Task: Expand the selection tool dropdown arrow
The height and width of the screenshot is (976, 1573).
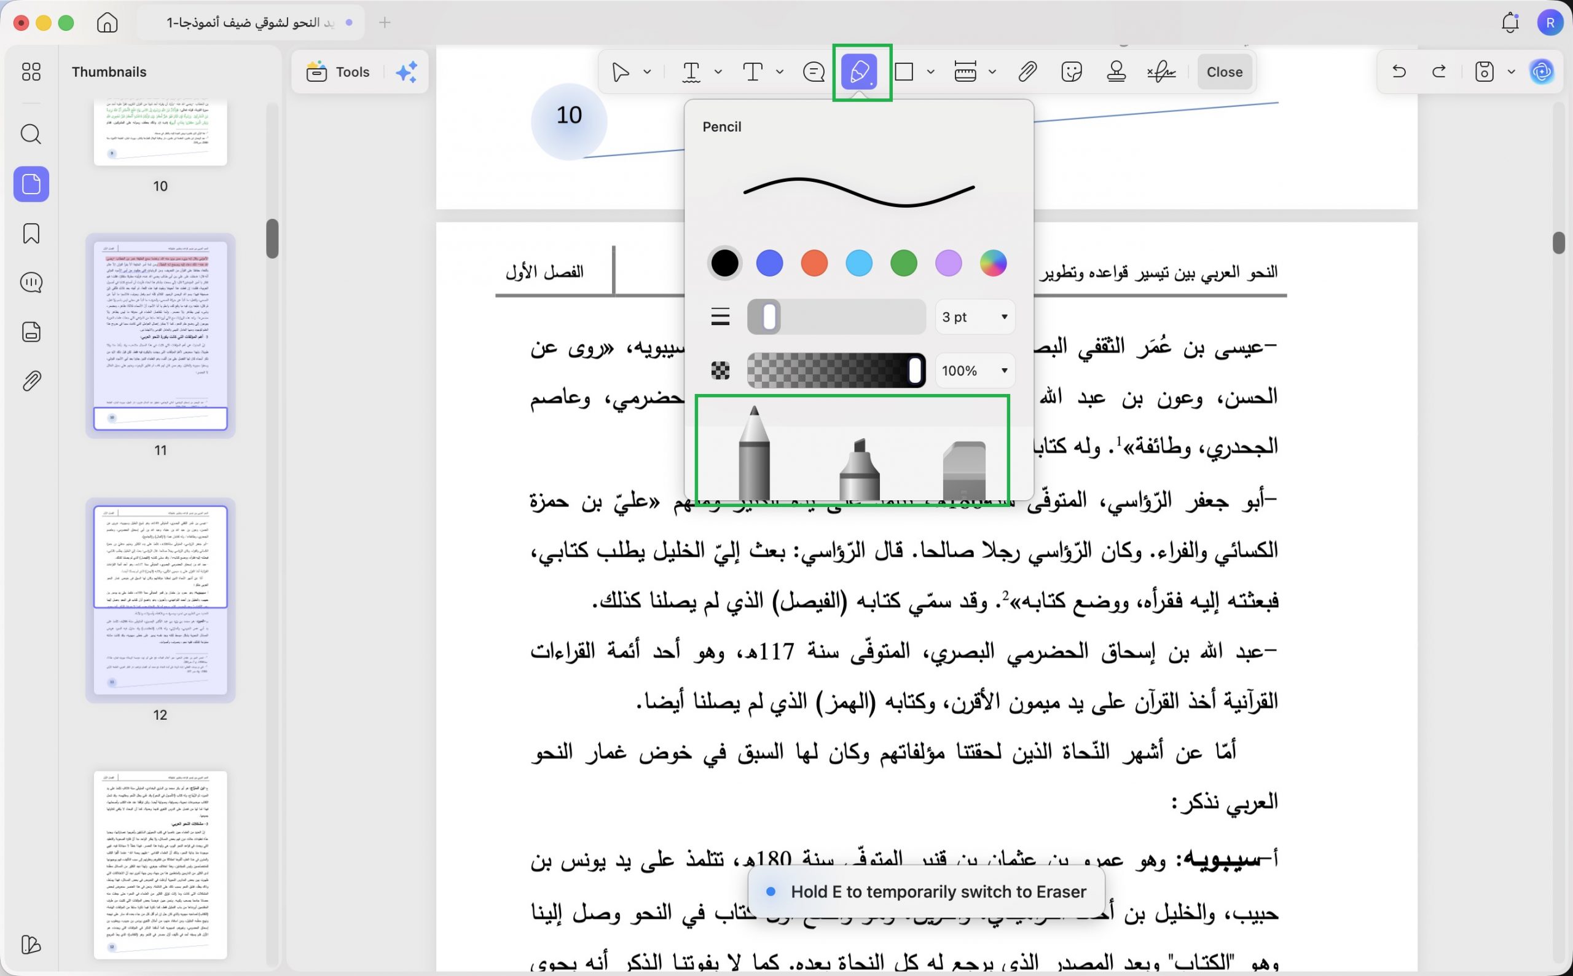Action: click(x=647, y=72)
